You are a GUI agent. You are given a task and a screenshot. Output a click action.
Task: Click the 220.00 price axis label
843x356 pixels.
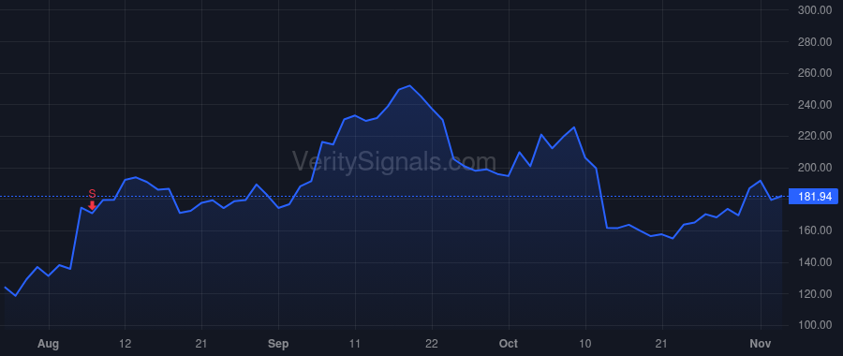click(x=815, y=136)
